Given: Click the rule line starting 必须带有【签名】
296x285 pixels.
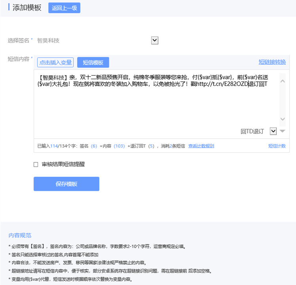Looking at the screenshot, I should (x=97, y=246).
